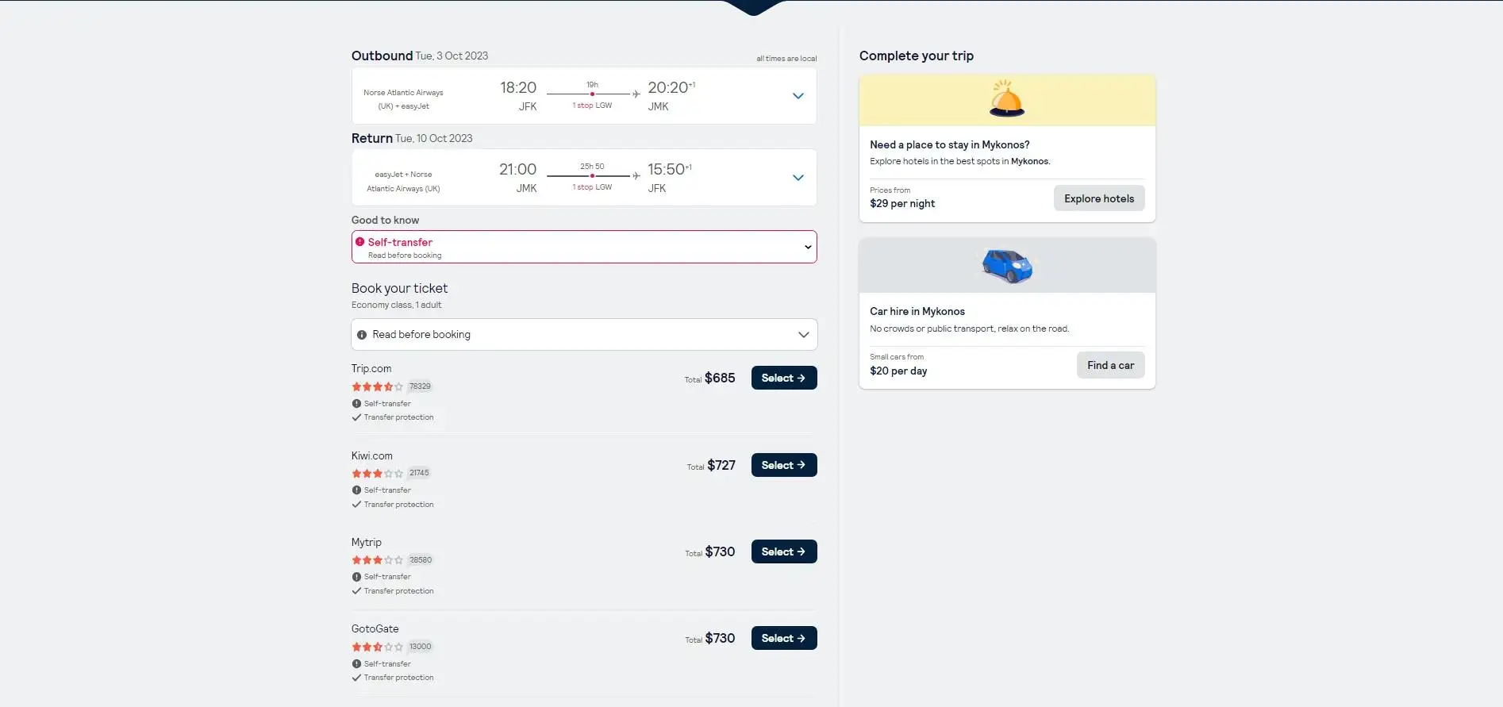Click Kiwi.com Transfer protection checkmark
This screenshot has height=707, width=1503.
point(356,505)
